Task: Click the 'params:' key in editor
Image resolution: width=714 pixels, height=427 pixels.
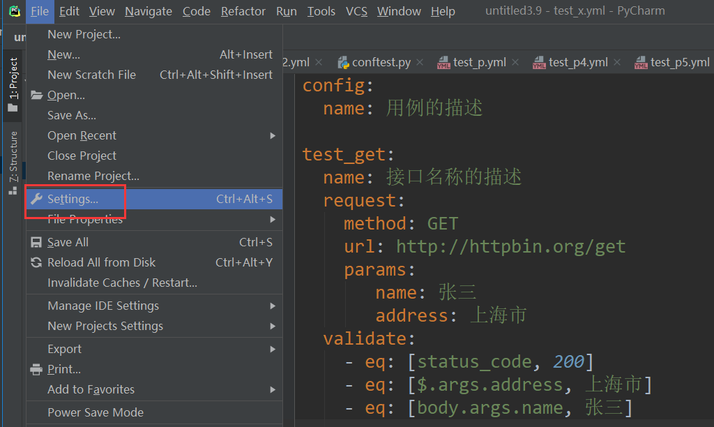Action: [x=379, y=270]
